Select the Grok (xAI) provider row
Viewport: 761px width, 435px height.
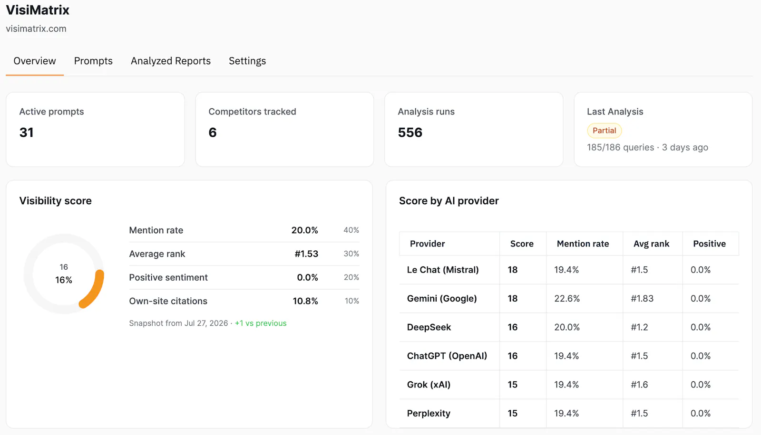(x=569, y=385)
